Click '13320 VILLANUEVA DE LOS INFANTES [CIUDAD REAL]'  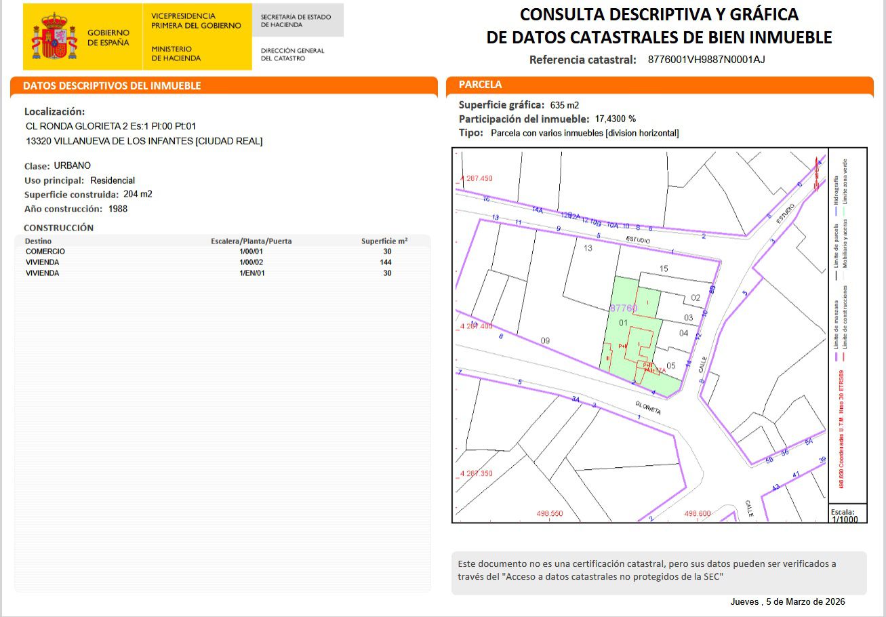[144, 141]
